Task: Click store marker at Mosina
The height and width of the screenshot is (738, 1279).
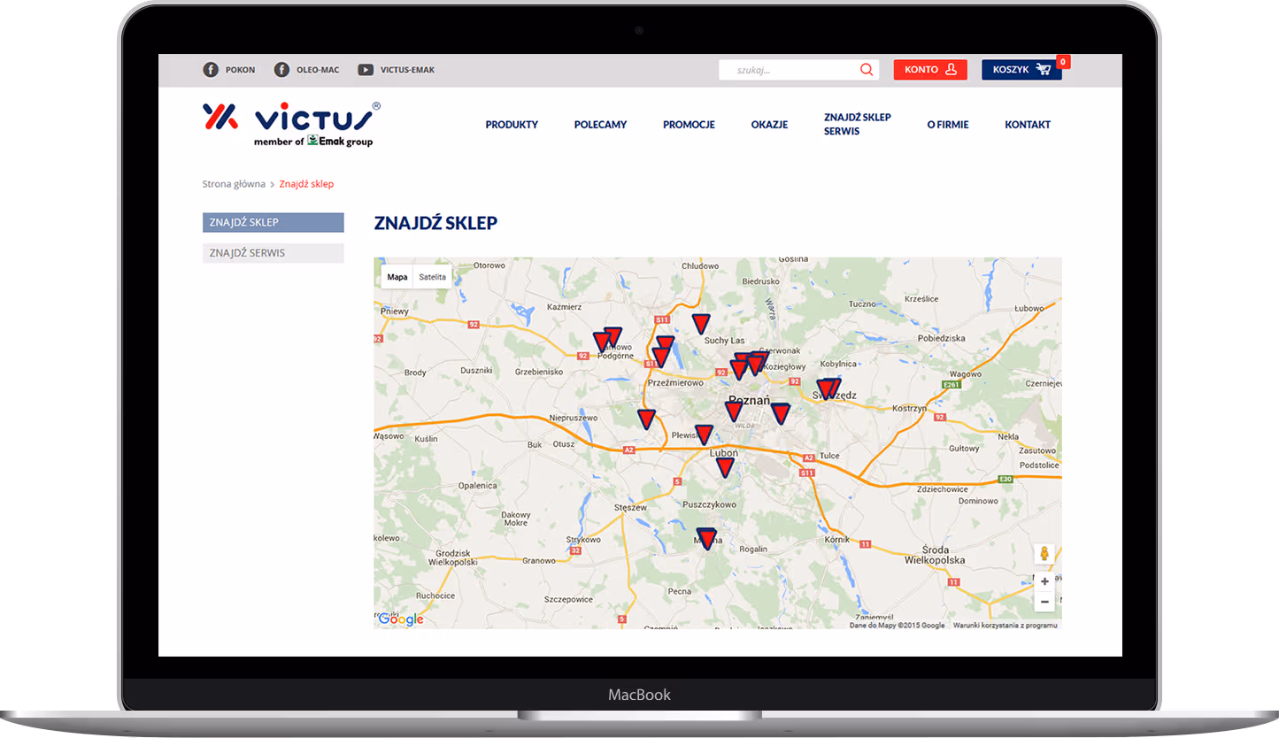Action: (706, 538)
